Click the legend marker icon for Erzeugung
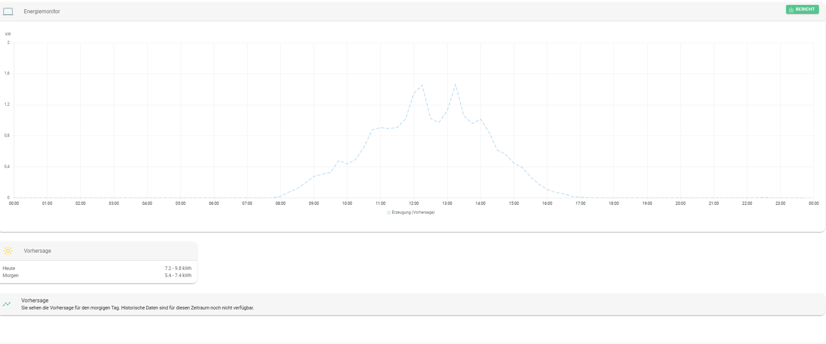Image resolution: width=826 pixels, height=344 pixels. click(389, 213)
